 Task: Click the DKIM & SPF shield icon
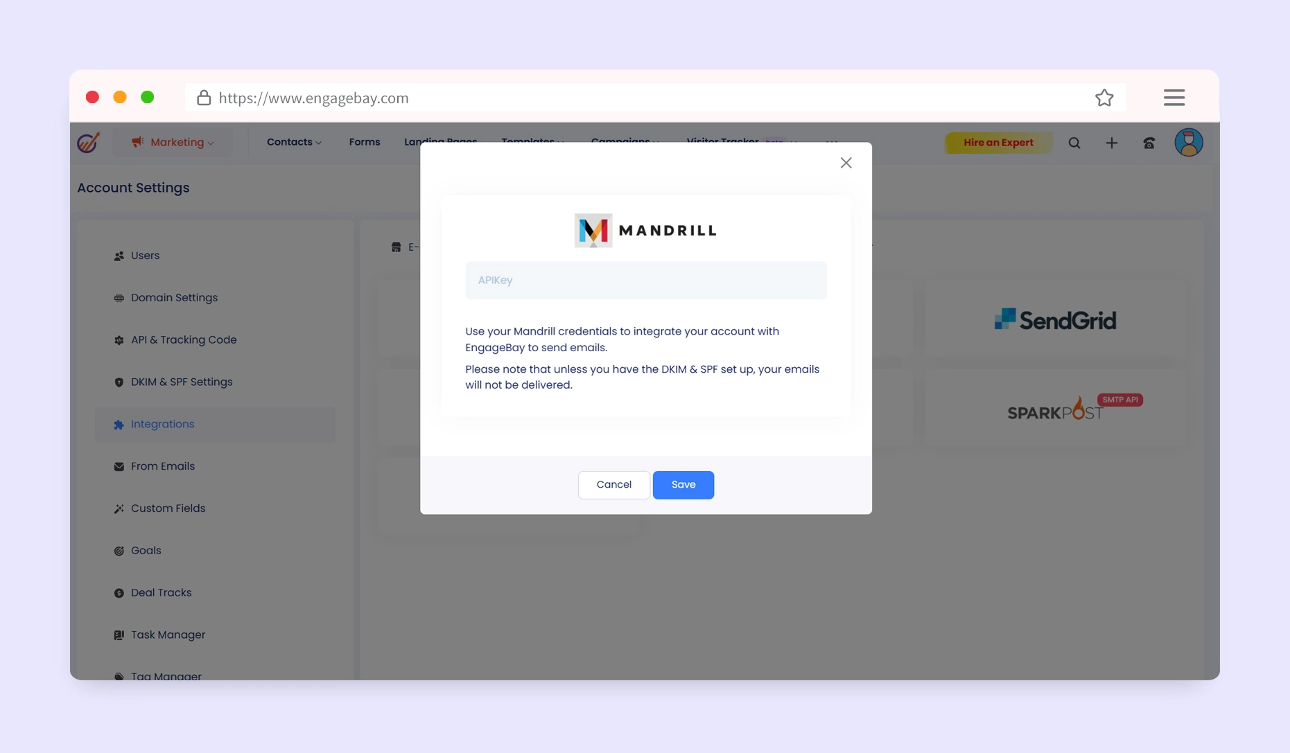[x=119, y=382]
